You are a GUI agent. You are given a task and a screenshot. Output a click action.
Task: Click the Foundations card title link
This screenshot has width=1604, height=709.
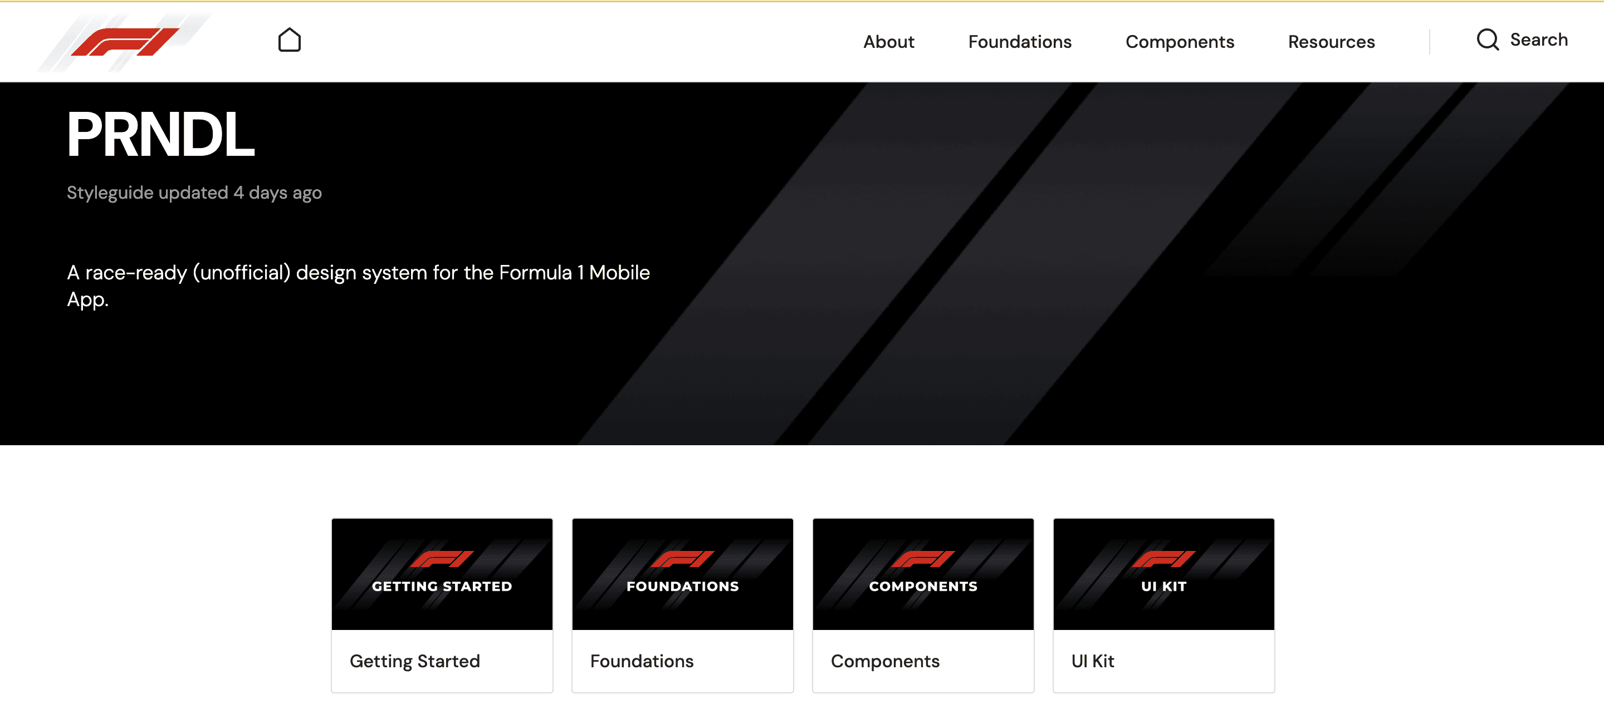pos(642,661)
